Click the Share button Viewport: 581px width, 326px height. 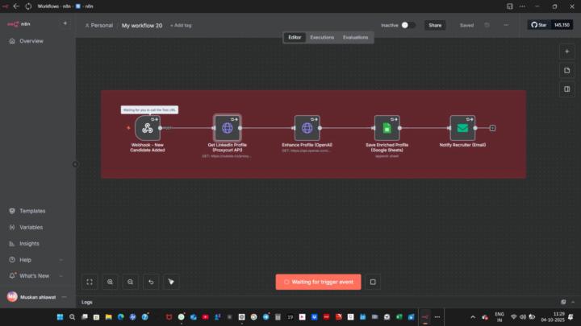(435, 25)
